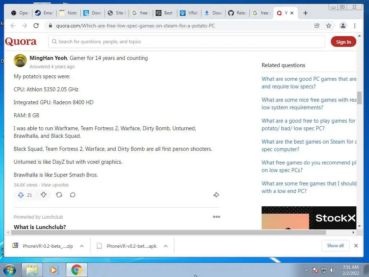
Task: Switch to the Steam Email tab
Action: pos(44,13)
